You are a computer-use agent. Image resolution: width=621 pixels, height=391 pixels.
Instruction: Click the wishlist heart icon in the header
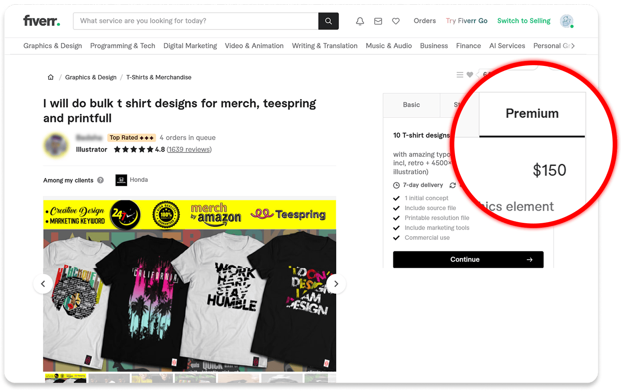tap(396, 21)
